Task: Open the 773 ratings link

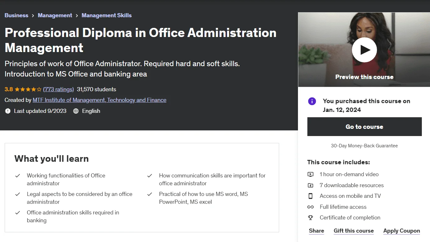Action: click(x=58, y=89)
